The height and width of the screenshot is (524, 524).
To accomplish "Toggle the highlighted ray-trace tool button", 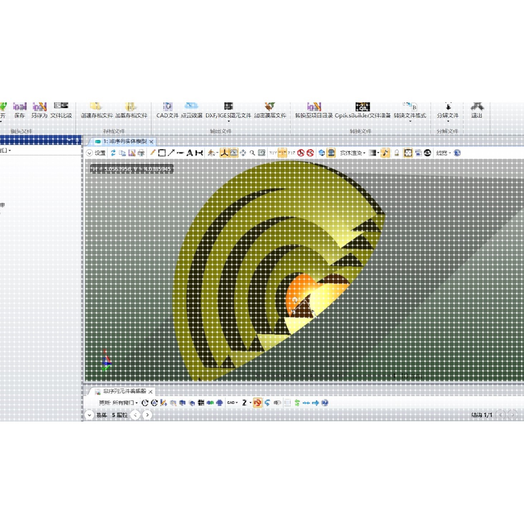I will (385, 153).
